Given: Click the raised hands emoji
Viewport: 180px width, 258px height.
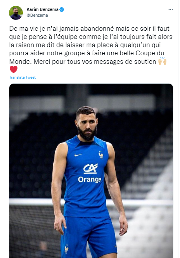Looking at the screenshot, I should pos(162,61).
